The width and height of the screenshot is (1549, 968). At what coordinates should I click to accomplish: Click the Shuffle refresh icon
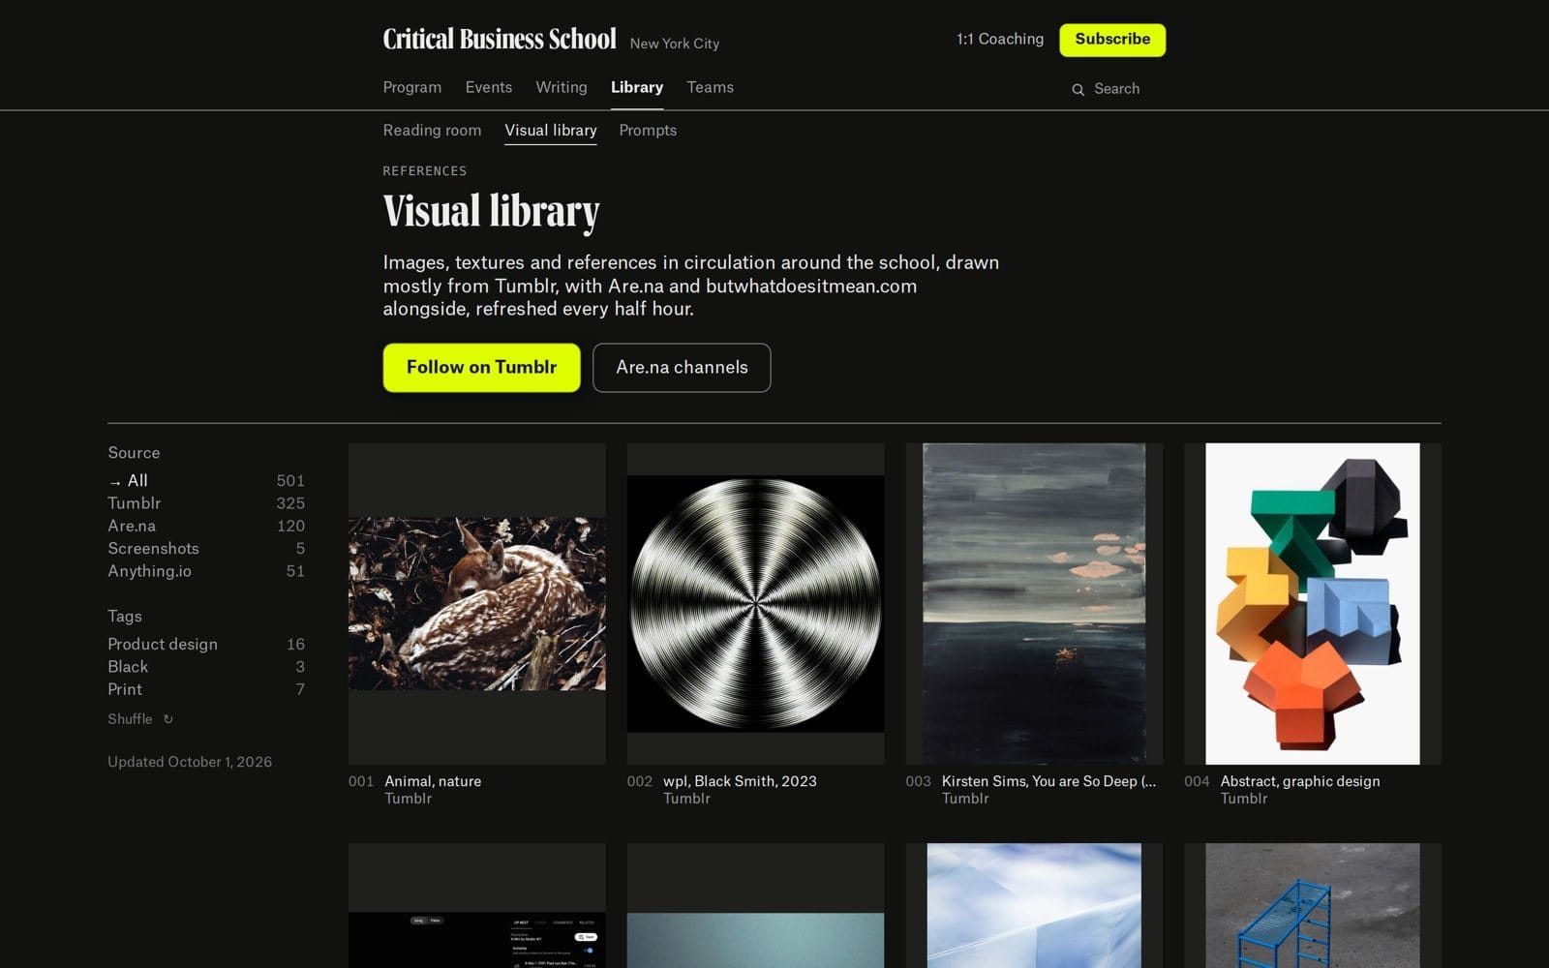(168, 719)
